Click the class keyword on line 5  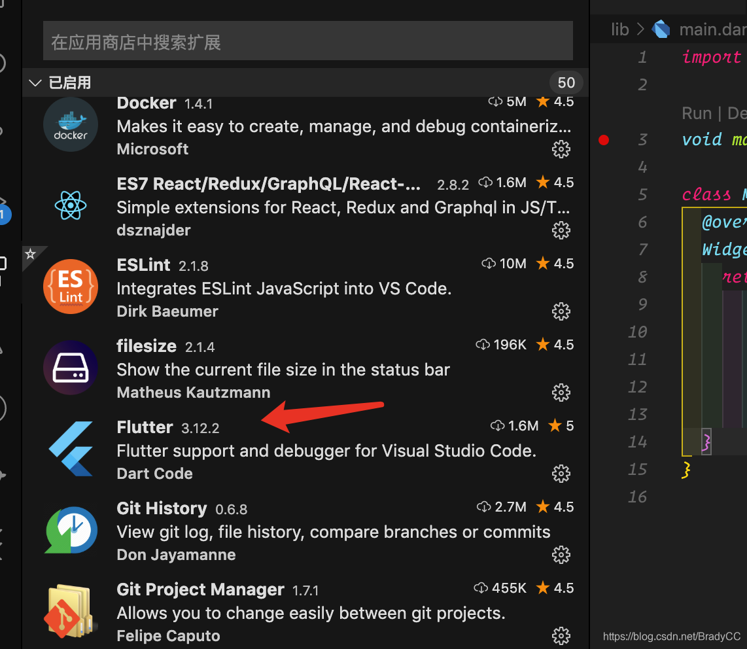706,194
